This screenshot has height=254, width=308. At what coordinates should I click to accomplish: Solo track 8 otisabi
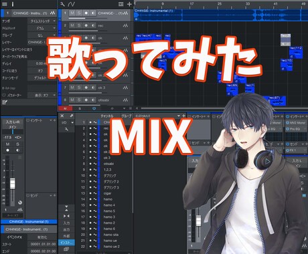(x=79, y=100)
